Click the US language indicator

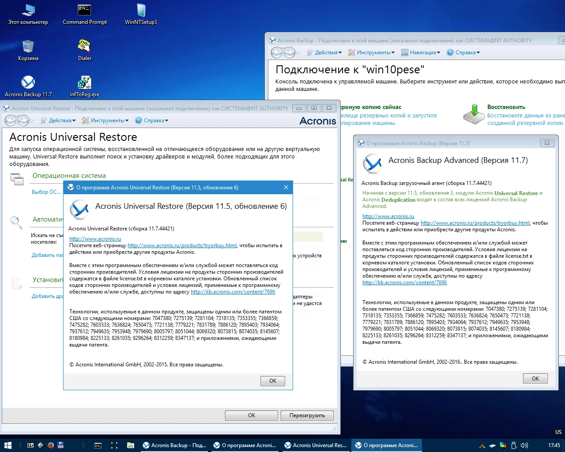click(x=558, y=432)
